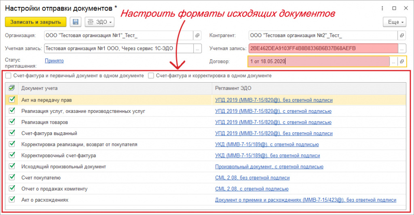Image resolution: width=414 pixels, height=215 pixels.
Task: Click the Документ учета column header
Action: pos(40,88)
